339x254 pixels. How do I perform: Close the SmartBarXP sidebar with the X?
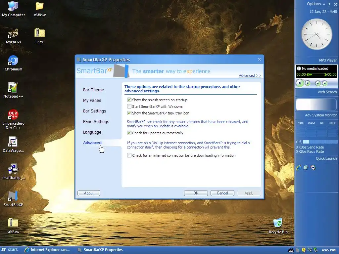(x=335, y=4)
